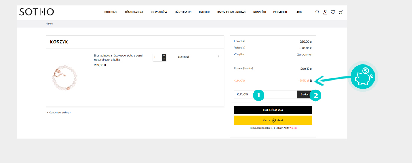Open the BIŻUTERIA ONA menu
The height and width of the screenshot is (163, 412).
coord(134,12)
